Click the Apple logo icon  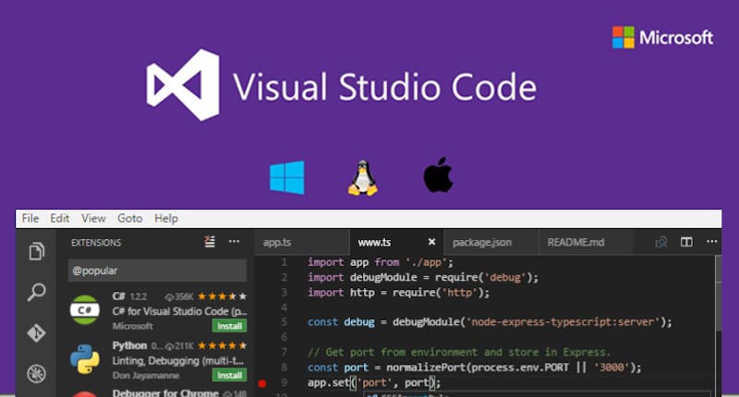pyautogui.click(x=438, y=174)
